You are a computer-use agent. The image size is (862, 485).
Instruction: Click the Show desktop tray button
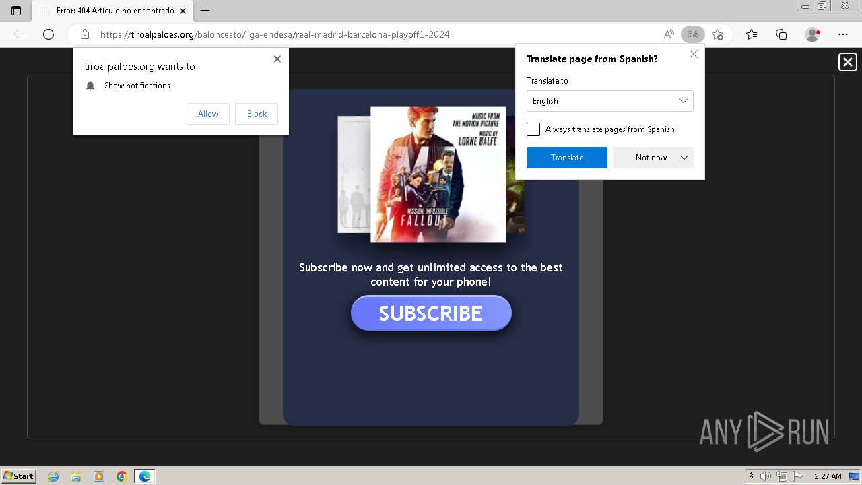[x=855, y=476]
